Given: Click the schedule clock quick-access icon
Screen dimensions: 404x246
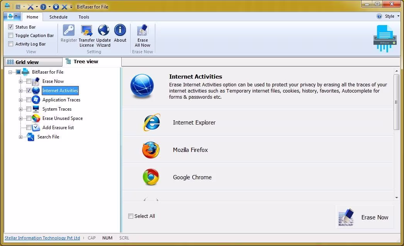Looking at the screenshot, I should [x=18, y=7].
